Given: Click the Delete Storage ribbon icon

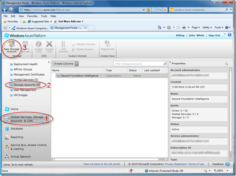Looking at the screenshot, I should point(25,44).
